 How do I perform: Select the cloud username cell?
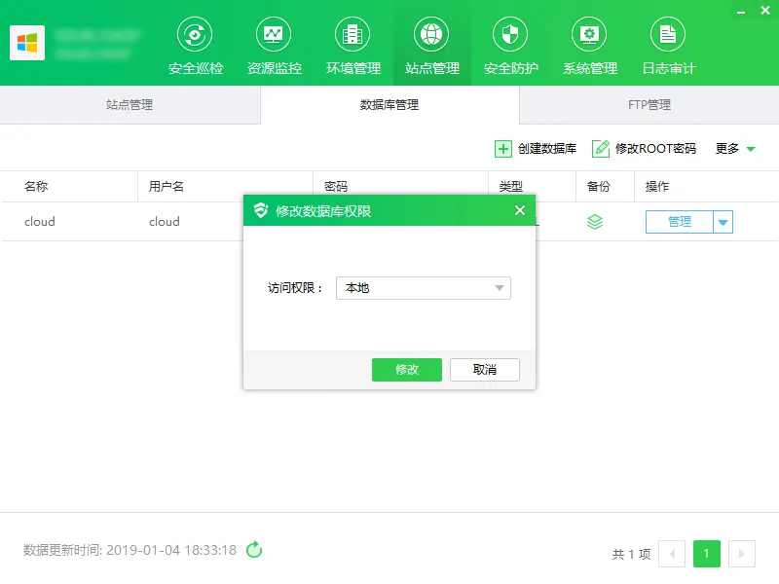pyautogui.click(x=165, y=222)
